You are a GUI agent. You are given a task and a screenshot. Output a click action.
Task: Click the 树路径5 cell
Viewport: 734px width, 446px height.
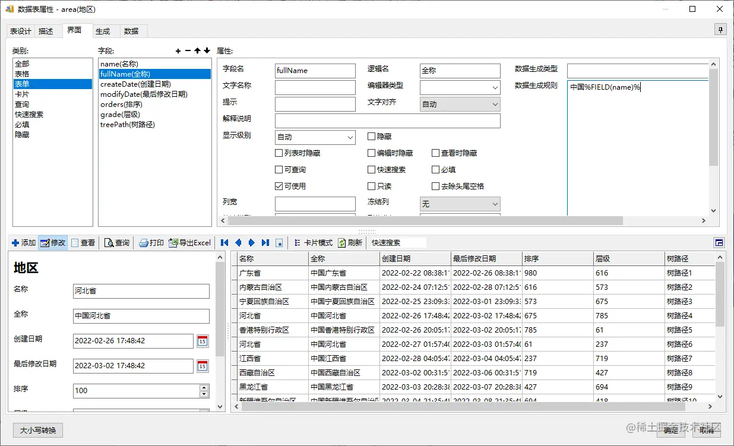coord(690,330)
